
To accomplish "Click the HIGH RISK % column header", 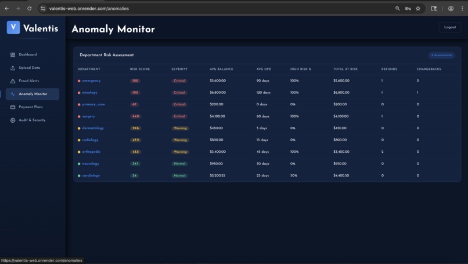I will tap(301, 69).
